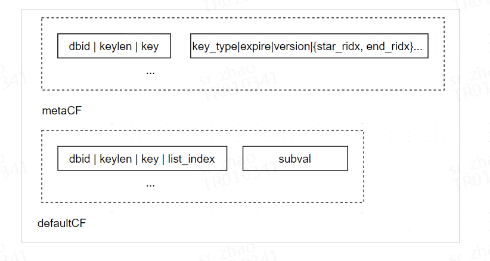This screenshot has width=490, height=261.
Task: Click the word 'keylen' in metaCF box
Action: coord(115,46)
